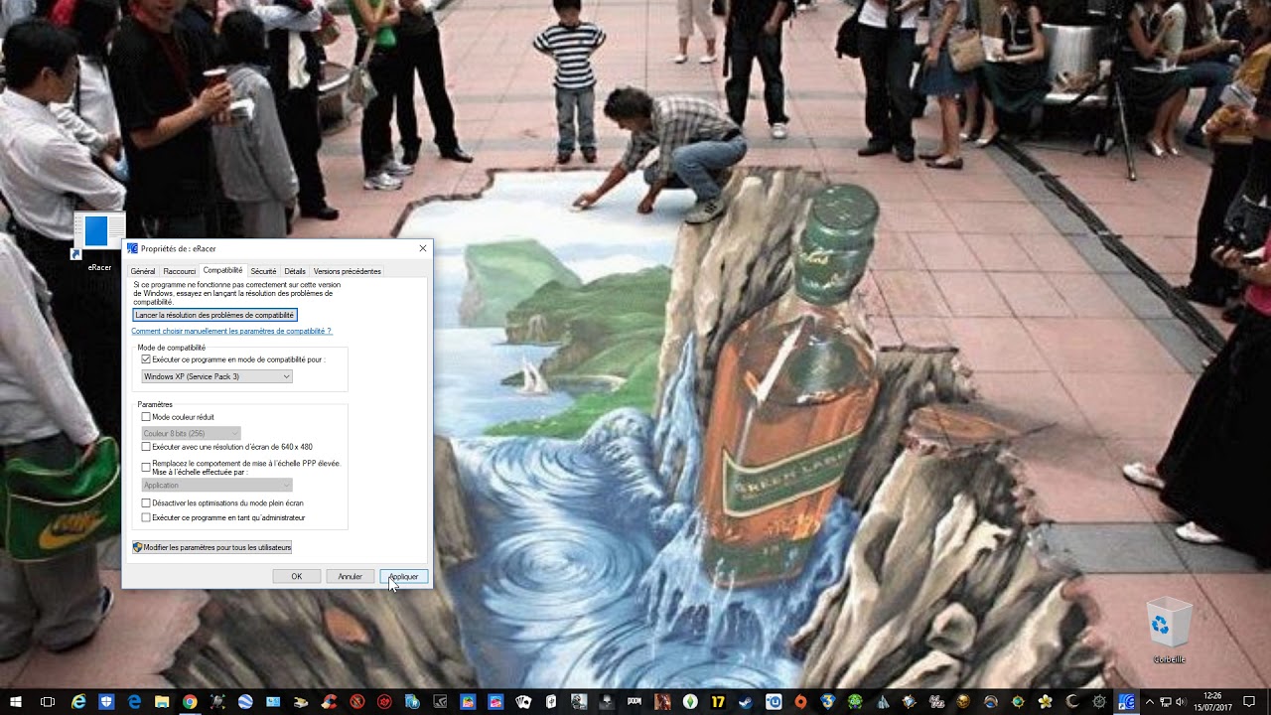The height and width of the screenshot is (715, 1271).
Task: Open the Application scaling dropdown
Action: tap(216, 485)
